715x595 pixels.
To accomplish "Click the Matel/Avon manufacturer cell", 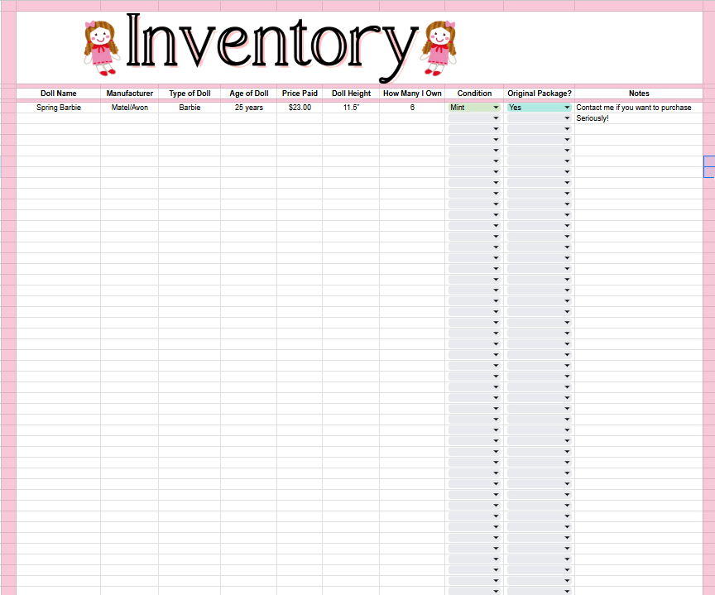I will (x=129, y=108).
